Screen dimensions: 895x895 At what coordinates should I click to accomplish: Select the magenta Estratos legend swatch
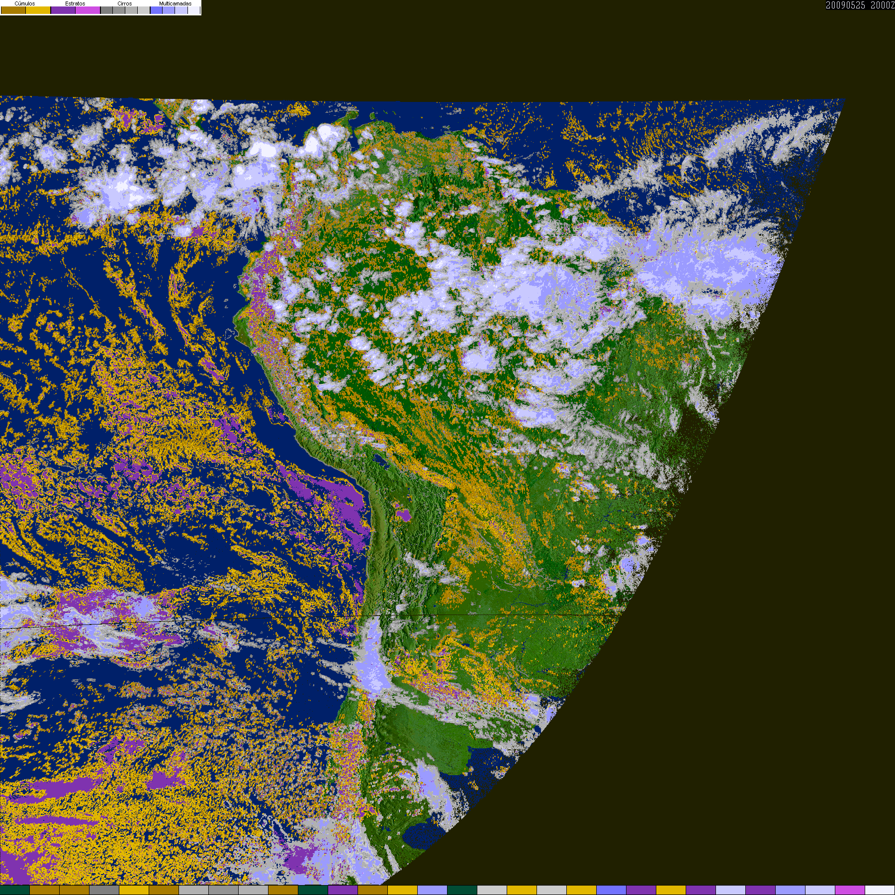88,10
